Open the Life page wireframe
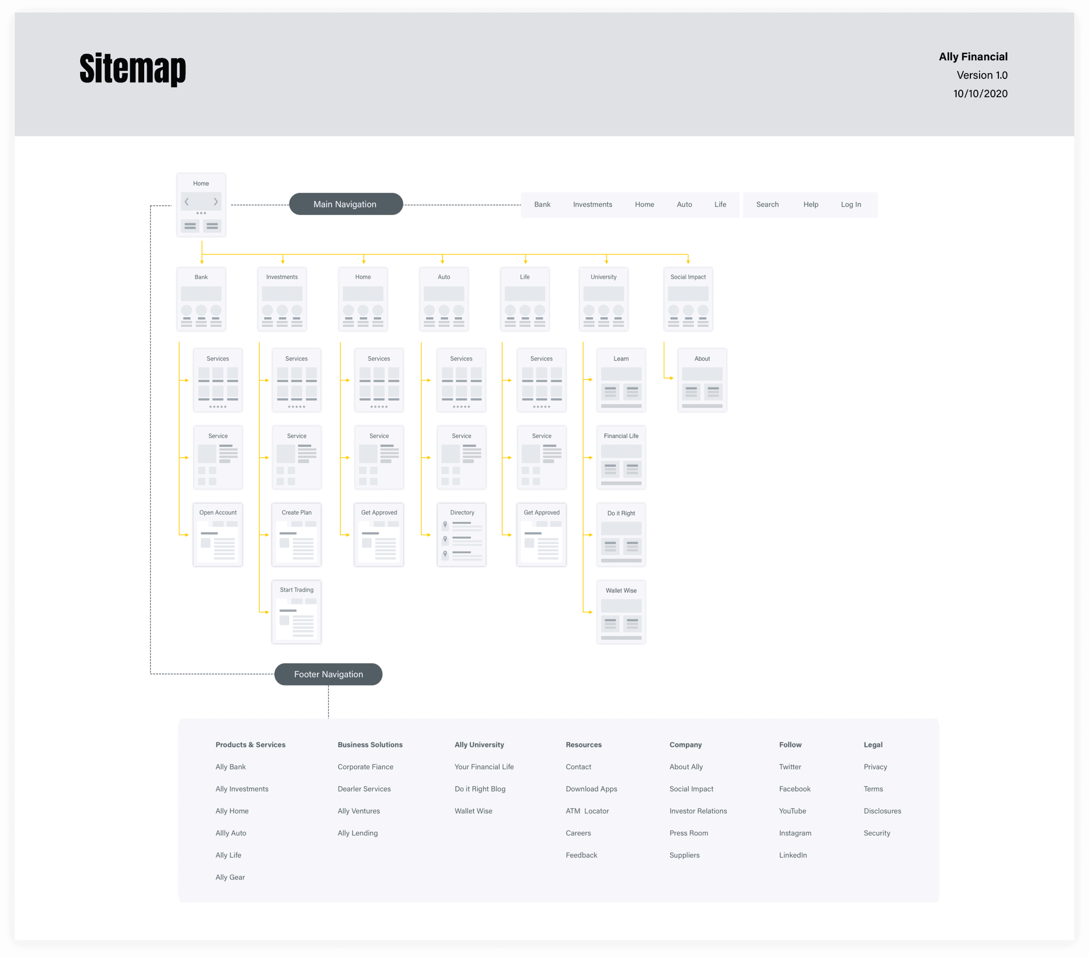The image size is (1089, 957). tap(525, 299)
